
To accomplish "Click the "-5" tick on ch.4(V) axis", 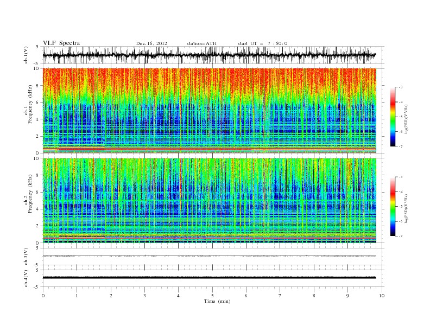I will point(37,287).
